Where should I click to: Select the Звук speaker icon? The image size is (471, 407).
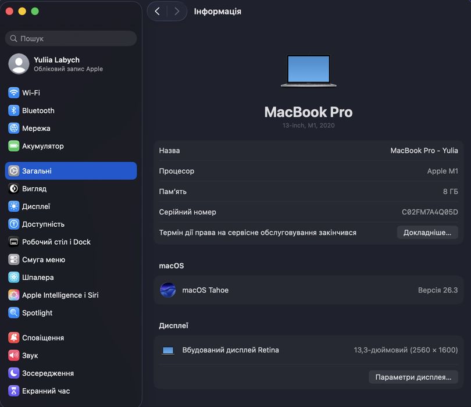click(13, 355)
